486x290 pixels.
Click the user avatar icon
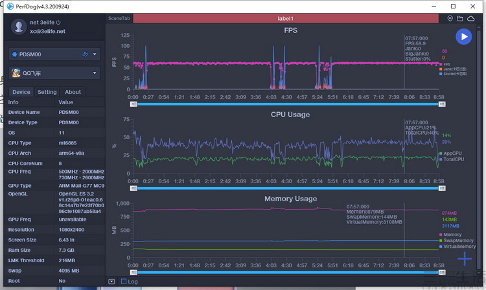(19, 27)
